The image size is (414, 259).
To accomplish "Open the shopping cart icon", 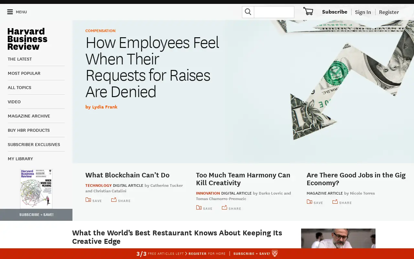I will click(308, 11).
